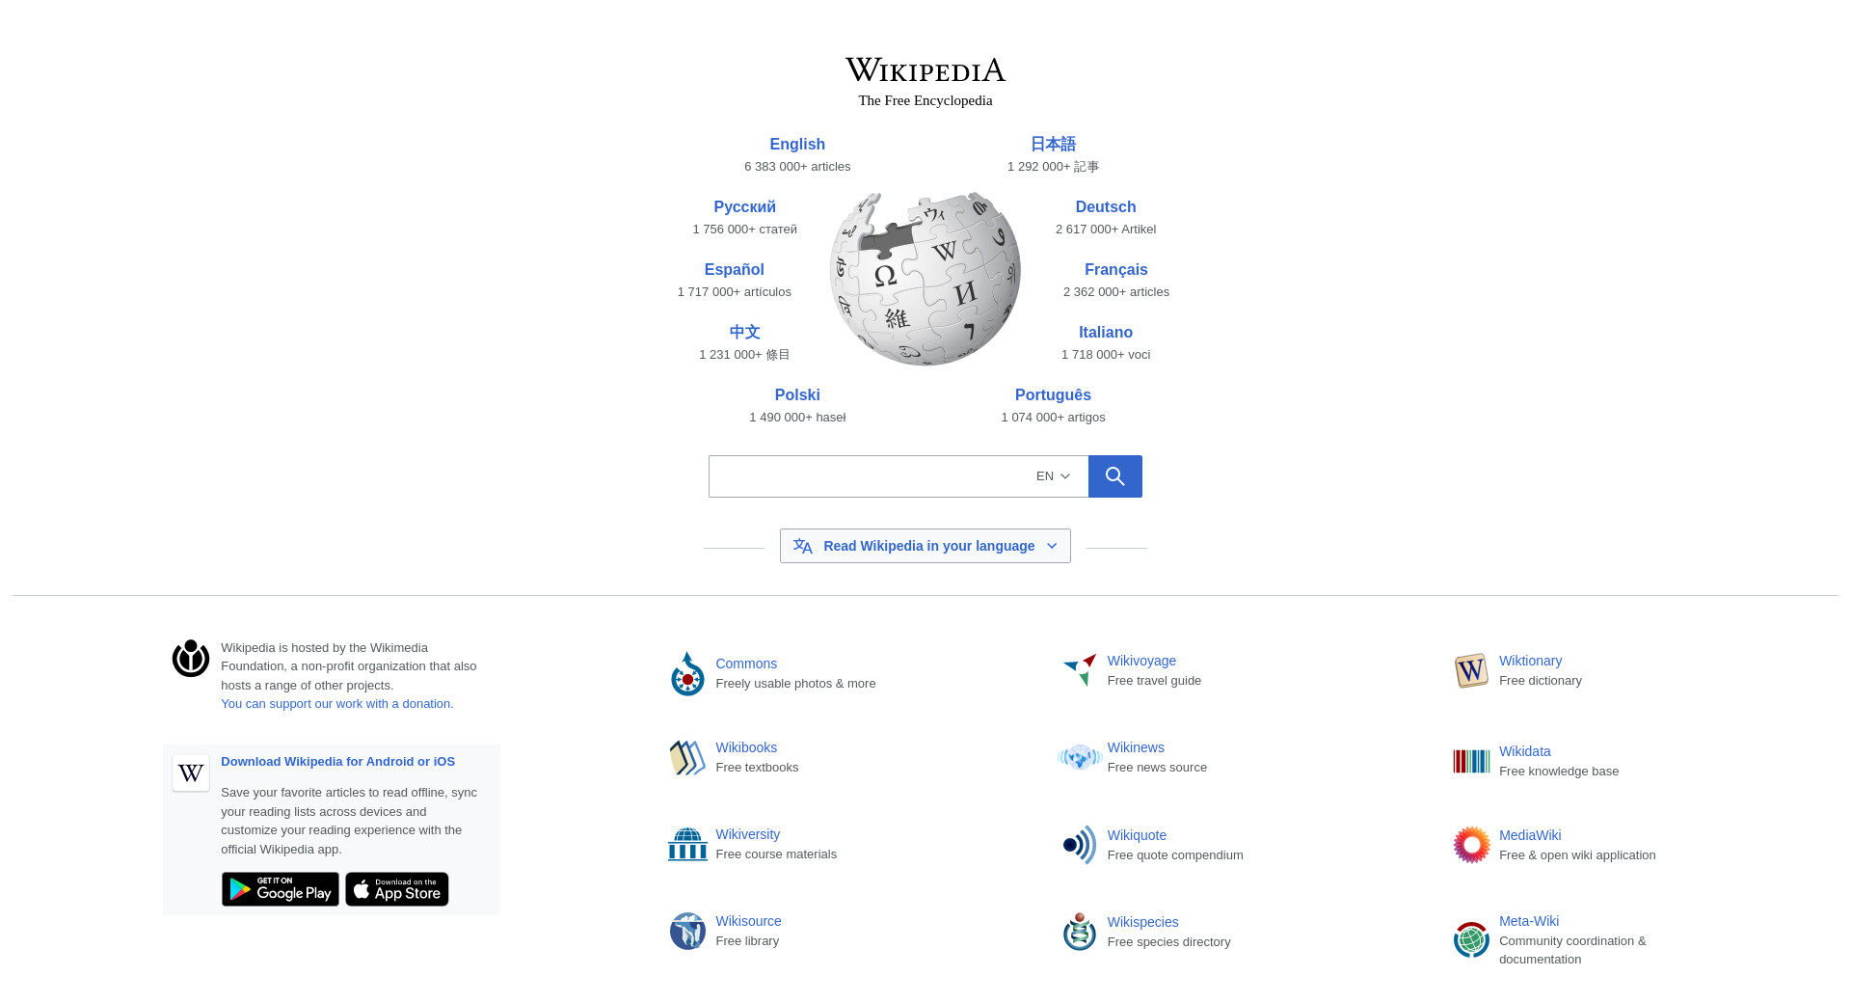Open the Meta-Wiki globe icon
Screen dimensions: 1851x1003
click(1471, 939)
